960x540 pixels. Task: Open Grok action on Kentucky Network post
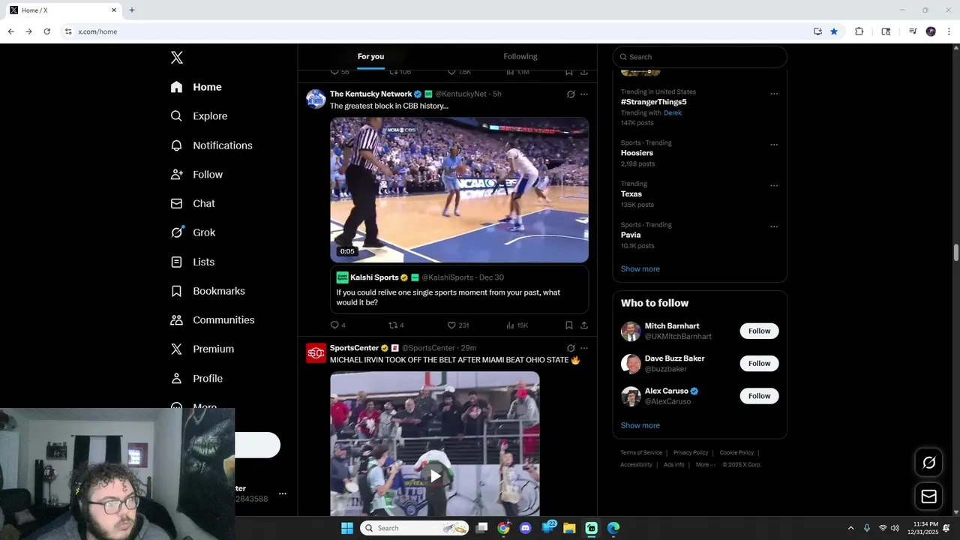point(571,94)
